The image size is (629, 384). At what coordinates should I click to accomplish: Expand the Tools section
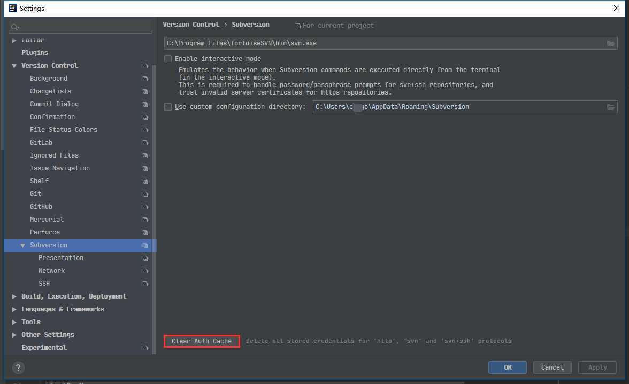pos(14,322)
